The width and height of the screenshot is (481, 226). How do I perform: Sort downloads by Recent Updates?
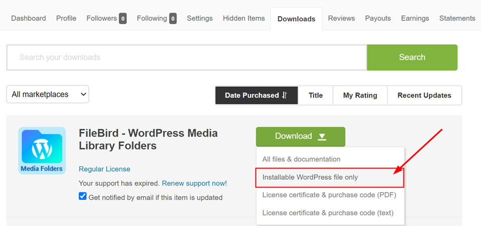pos(424,95)
